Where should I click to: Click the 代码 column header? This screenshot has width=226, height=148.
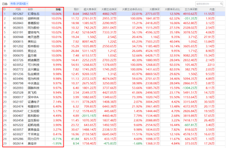click(18, 9)
